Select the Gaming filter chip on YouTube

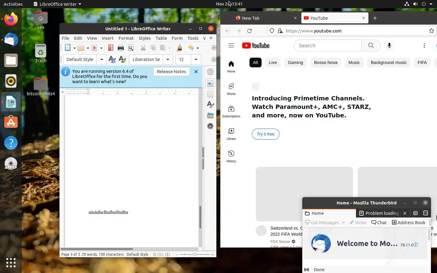(x=295, y=62)
